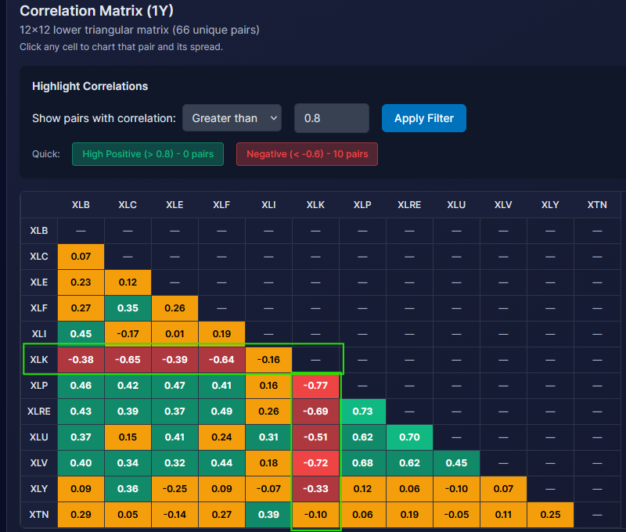Open the XLY–XLU cell showing -0.10
Image resolution: width=626 pixels, height=532 pixels.
tap(456, 488)
